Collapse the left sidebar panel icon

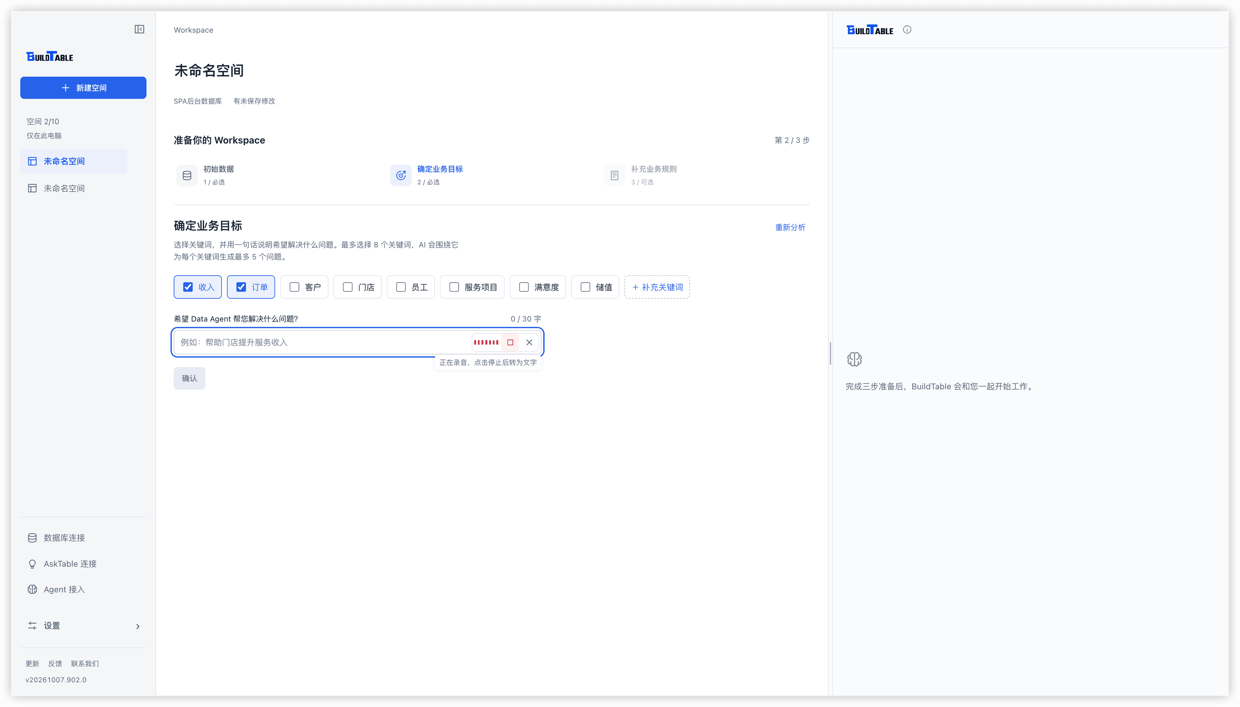click(x=139, y=29)
